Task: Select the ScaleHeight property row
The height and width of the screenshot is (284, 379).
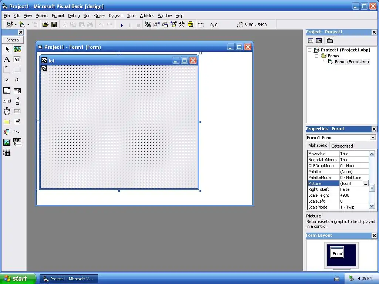Action: tap(338, 195)
